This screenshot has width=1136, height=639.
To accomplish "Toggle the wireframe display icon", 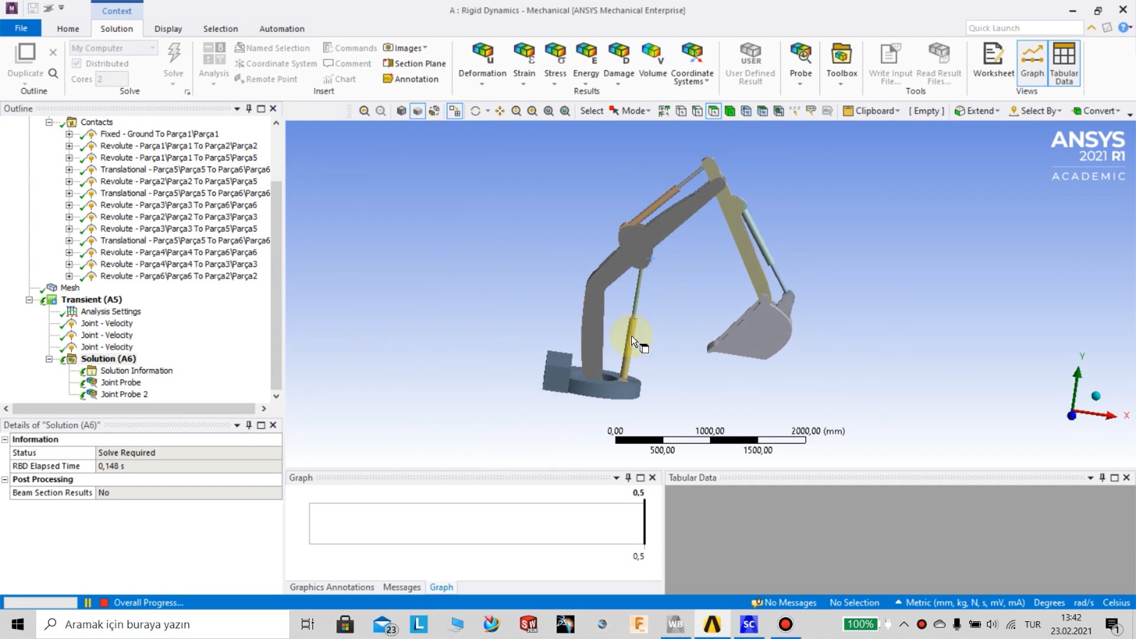I will tap(434, 111).
